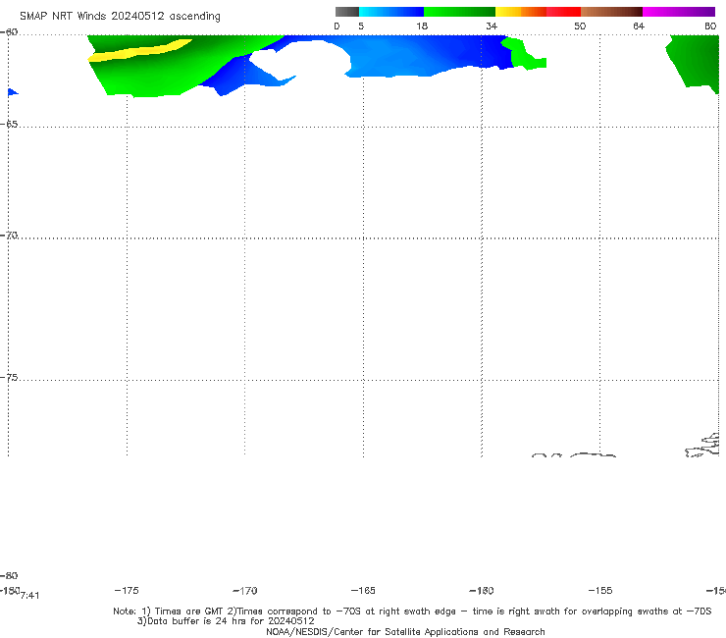This screenshot has height=638, width=726.
Task: Click the colorbar label '64'
Action: [639, 26]
